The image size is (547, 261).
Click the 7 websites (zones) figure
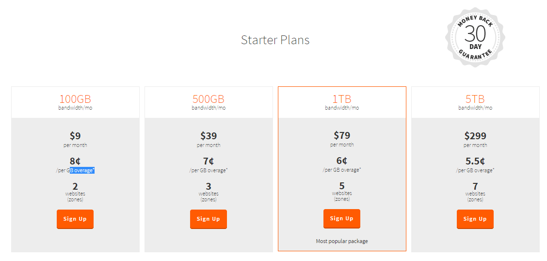475,192
